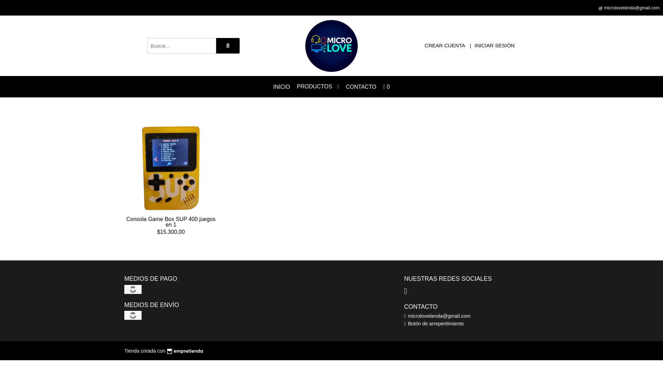Click INICIAR SESIÓN link
Screen dimensions: 663x373
click(494, 46)
